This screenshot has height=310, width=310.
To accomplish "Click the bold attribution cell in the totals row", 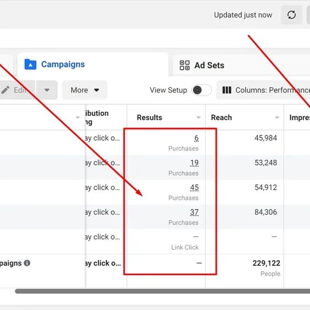I will (x=103, y=263).
